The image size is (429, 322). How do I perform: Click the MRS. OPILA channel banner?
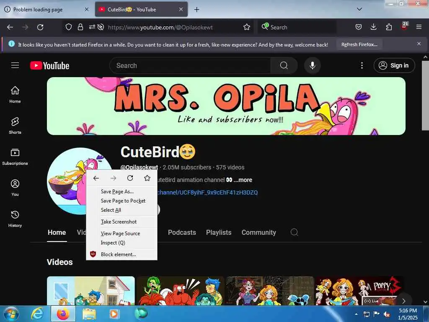pos(226,106)
